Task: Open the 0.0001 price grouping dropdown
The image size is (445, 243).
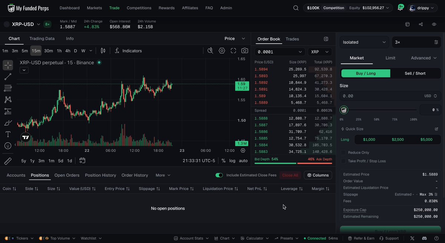Action: click(x=280, y=52)
